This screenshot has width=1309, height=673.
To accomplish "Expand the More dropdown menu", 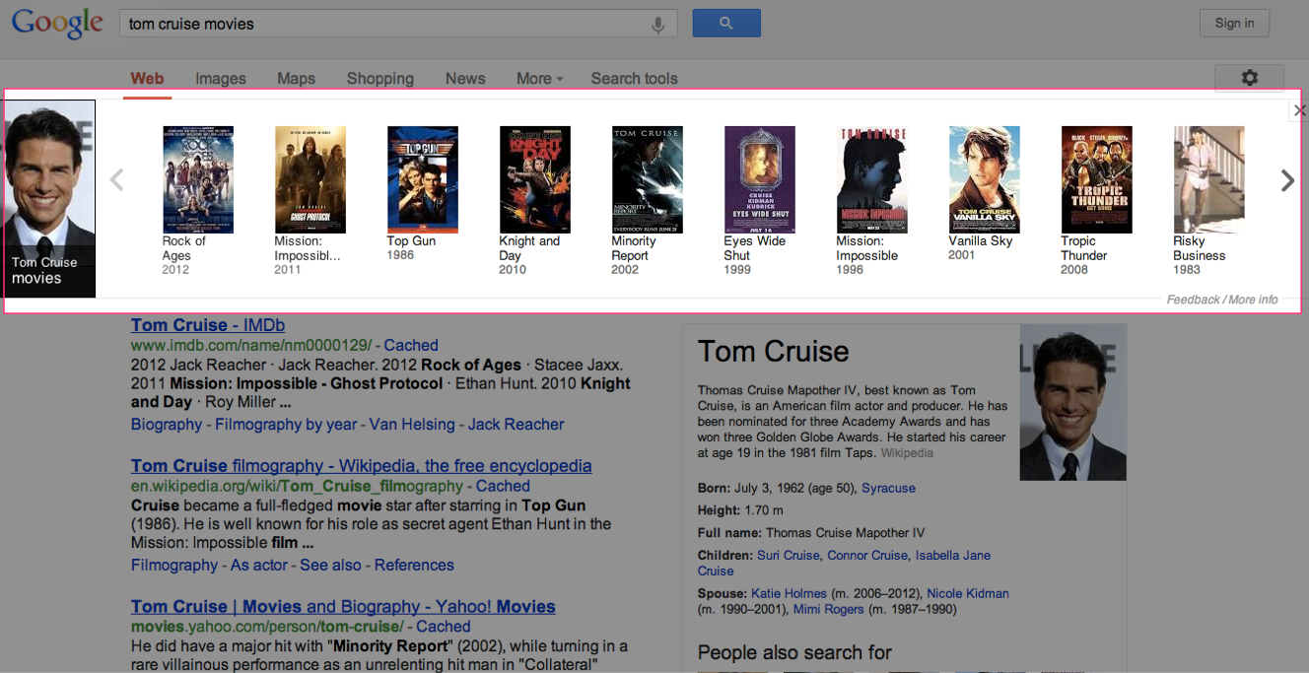I will [539, 79].
